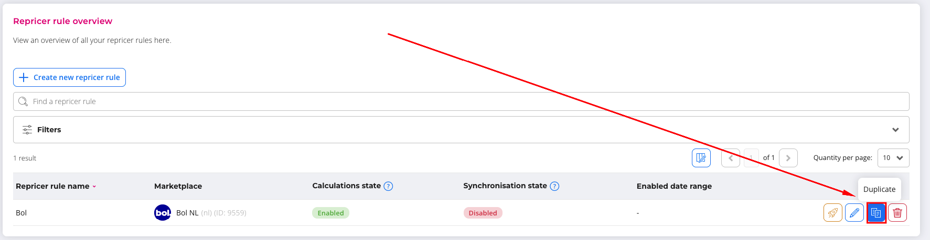
Task: Duplicate the Bol repricer rule
Action: pos(876,213)
